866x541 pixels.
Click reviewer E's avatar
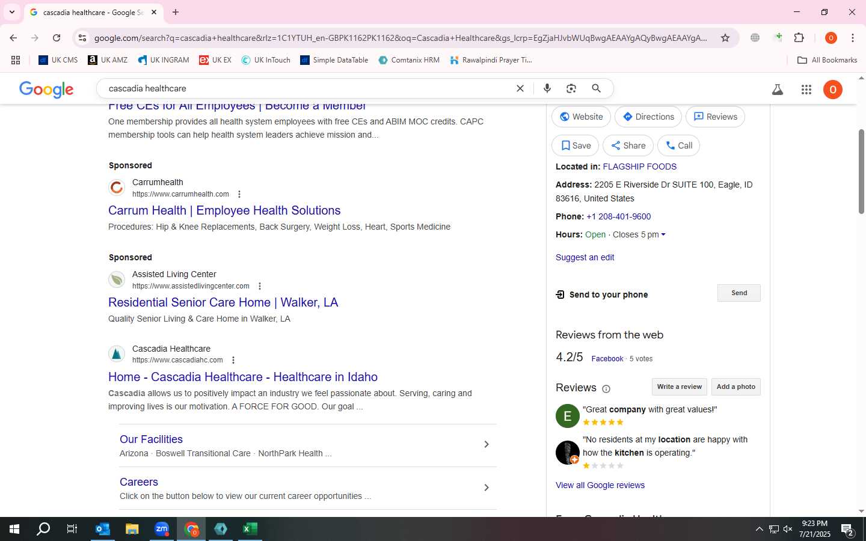[567, 416]
